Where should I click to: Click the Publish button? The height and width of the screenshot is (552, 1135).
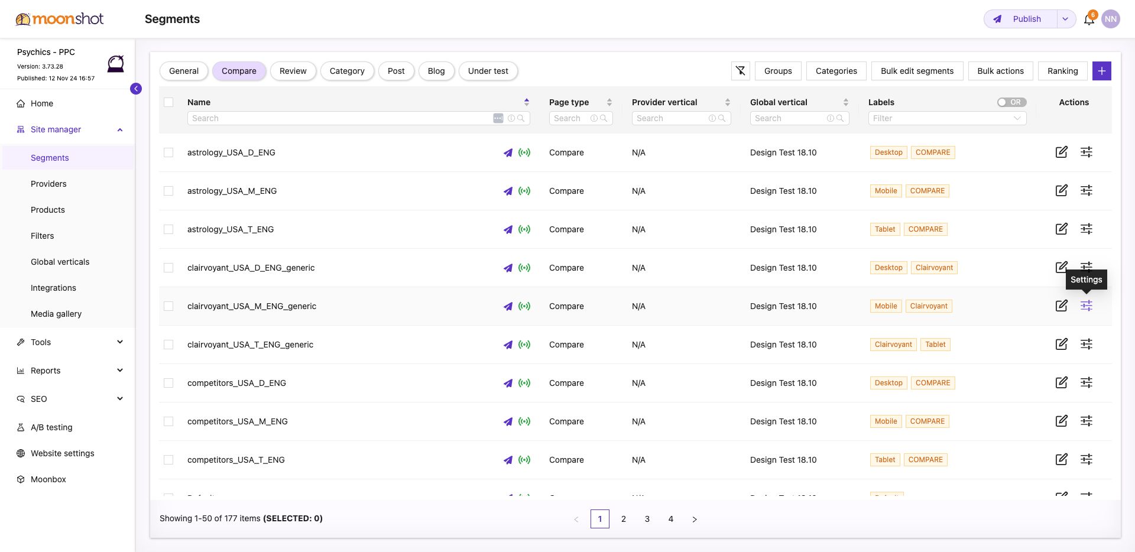[1020, 19]
